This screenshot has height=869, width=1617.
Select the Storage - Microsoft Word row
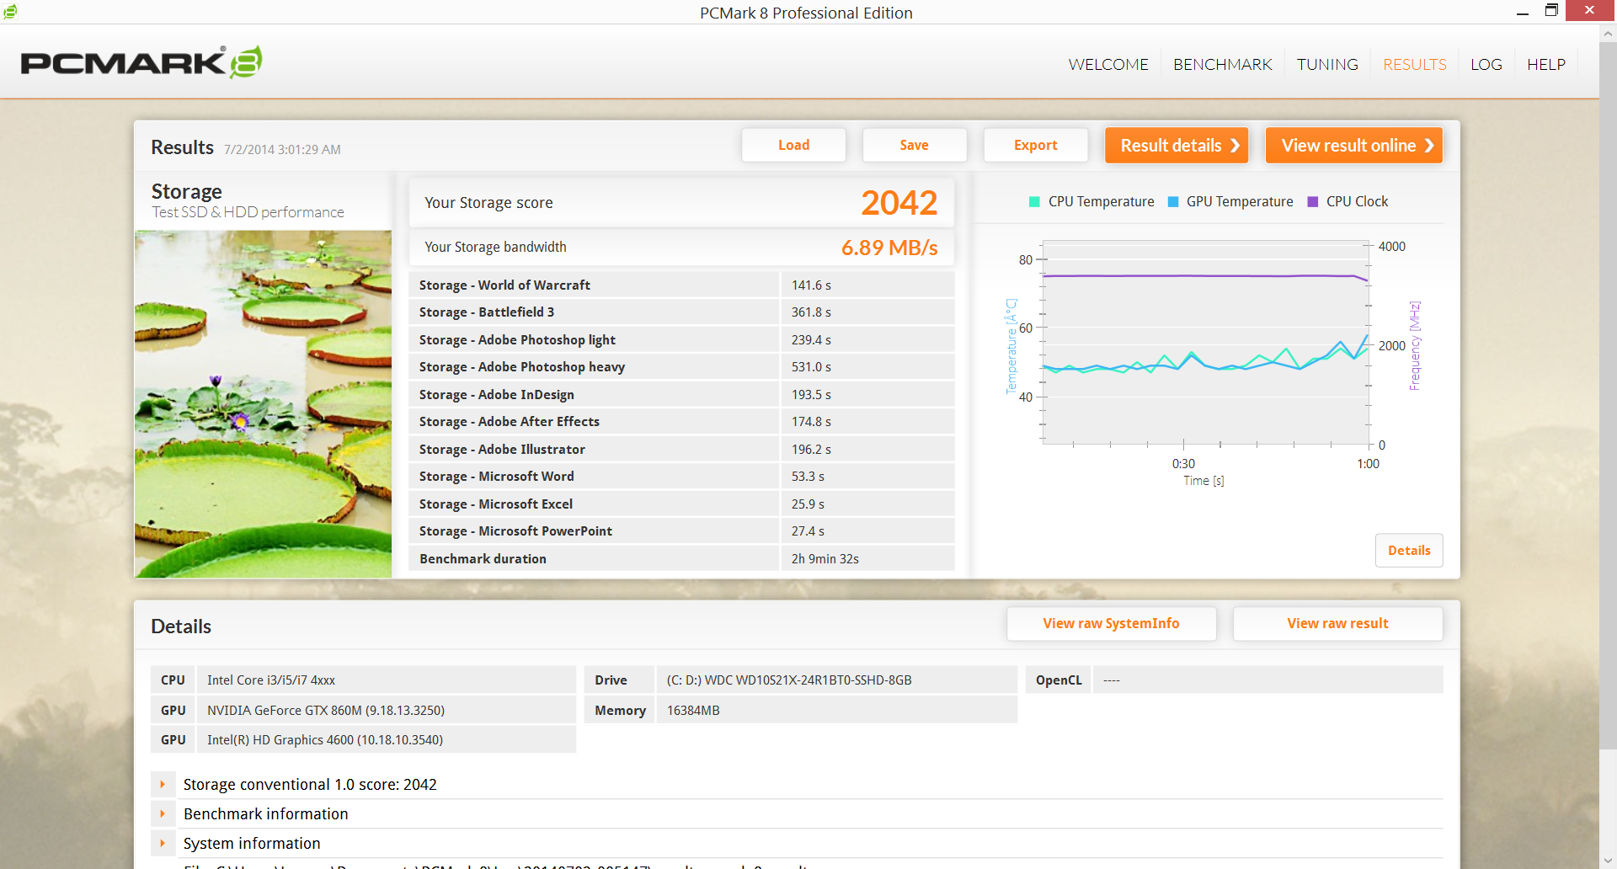681,476
